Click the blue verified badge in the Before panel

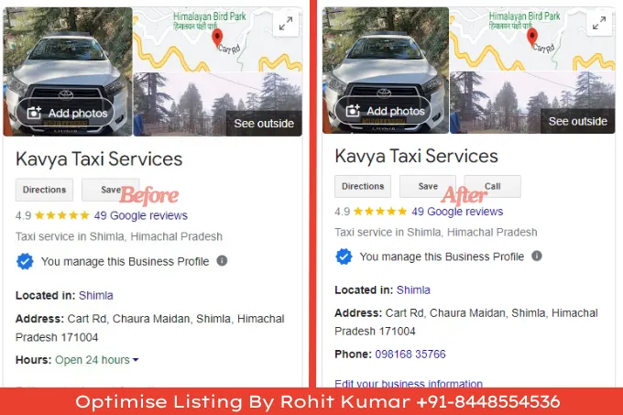pos(25,261)
